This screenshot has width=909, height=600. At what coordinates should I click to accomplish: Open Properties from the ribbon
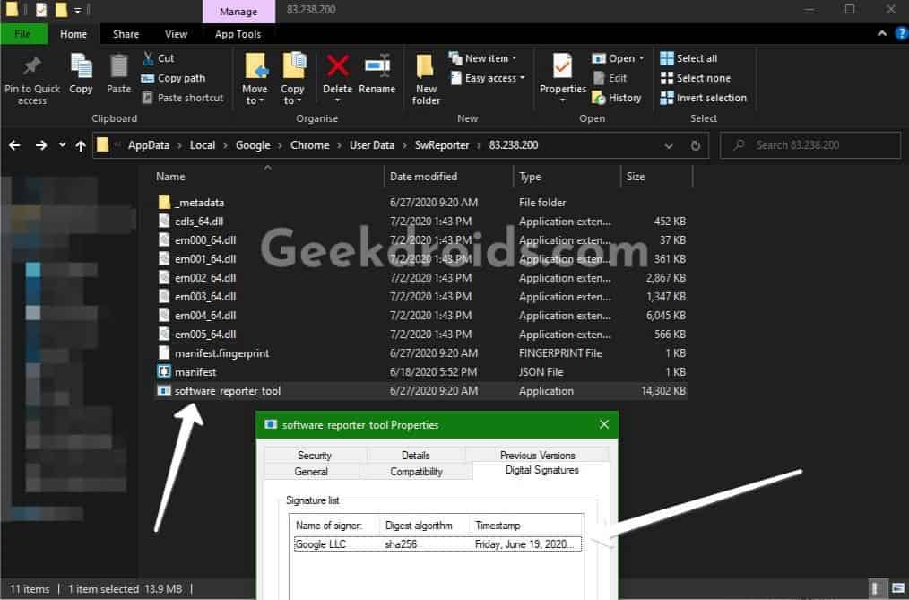click(562, 79)
